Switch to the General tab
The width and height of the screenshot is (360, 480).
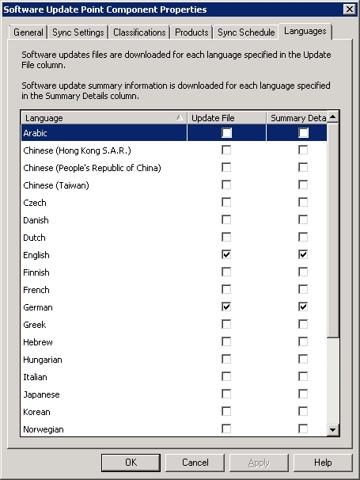tap(28, 32)
